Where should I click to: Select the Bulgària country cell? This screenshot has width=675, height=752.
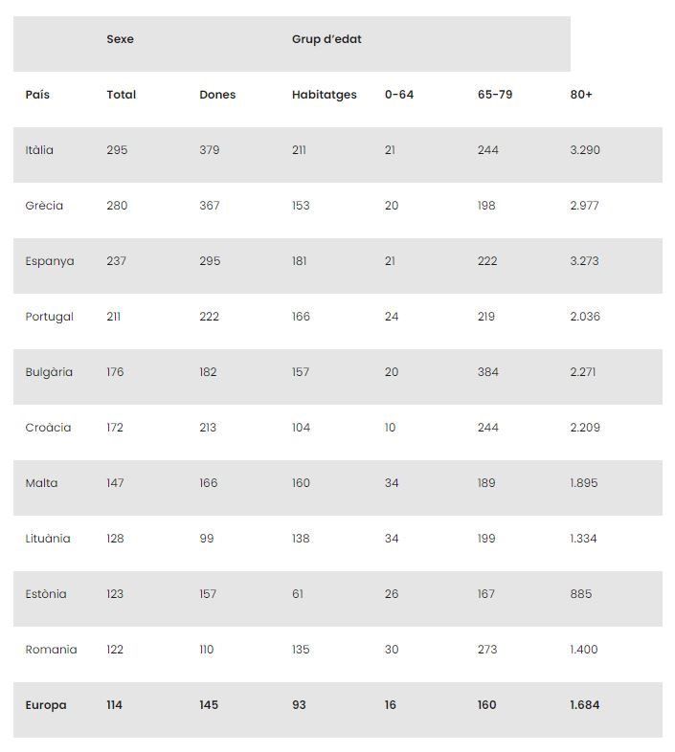click(x=49, y=372)
